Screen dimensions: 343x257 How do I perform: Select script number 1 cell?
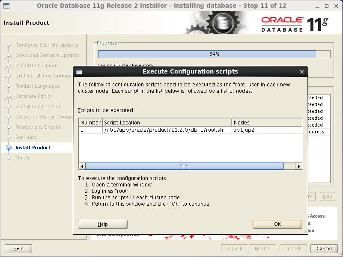[x=90, y=130]
